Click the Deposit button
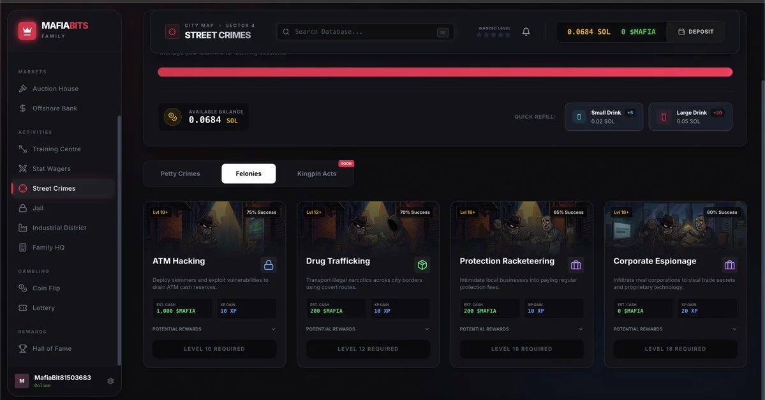 [695, 32]
